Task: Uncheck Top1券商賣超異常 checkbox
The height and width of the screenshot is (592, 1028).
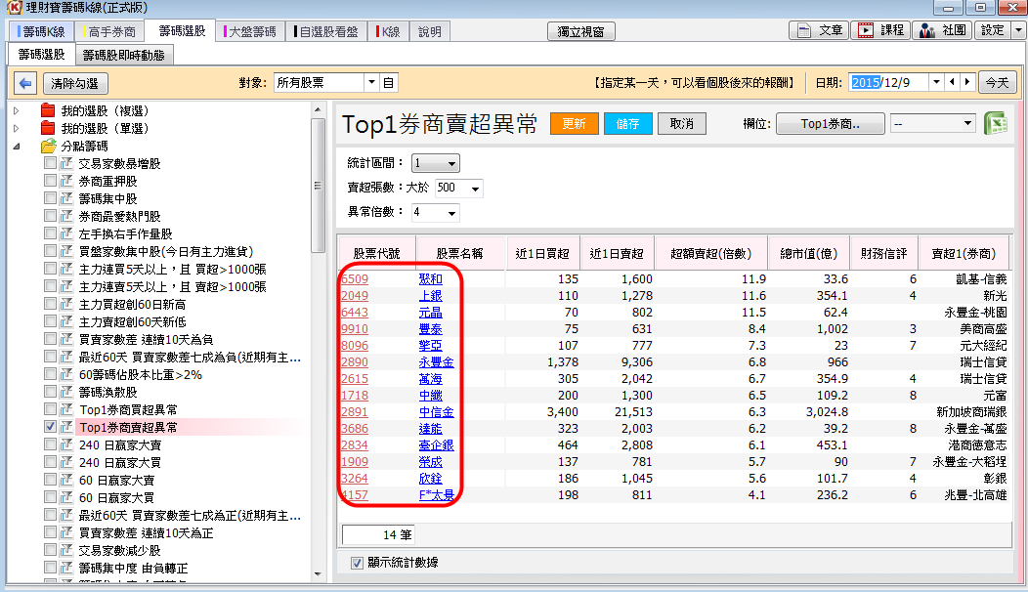Action: click(50, 427)
